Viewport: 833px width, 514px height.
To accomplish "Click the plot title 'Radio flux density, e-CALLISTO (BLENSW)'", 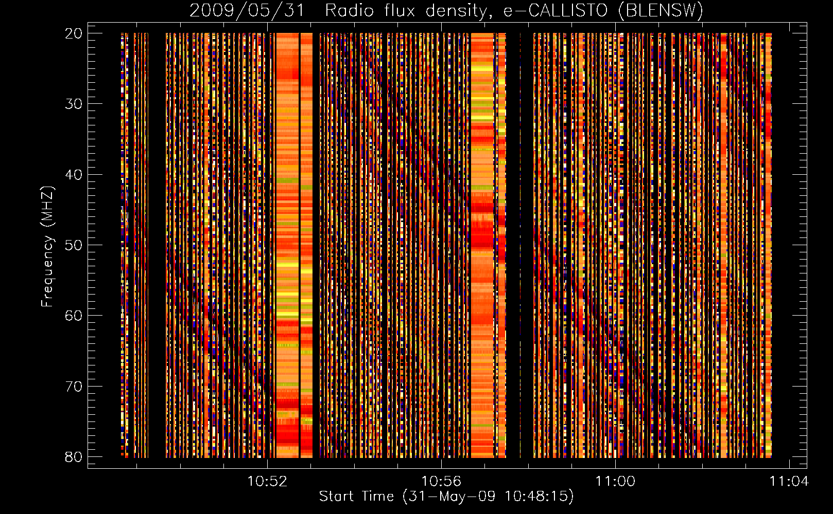I will coord(514,11).
